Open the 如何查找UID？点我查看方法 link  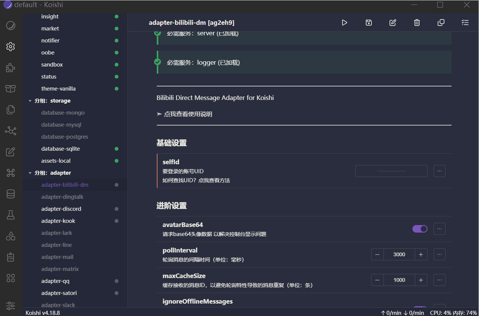coord(196,180)
